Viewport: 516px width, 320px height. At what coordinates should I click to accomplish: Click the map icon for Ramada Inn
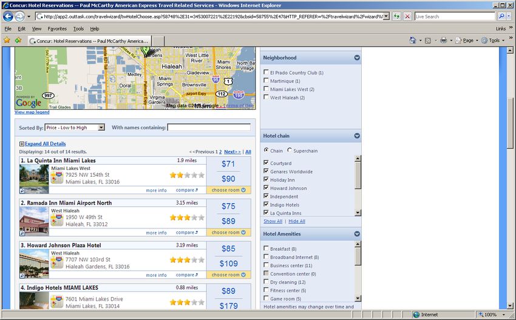tap(57, 220)
